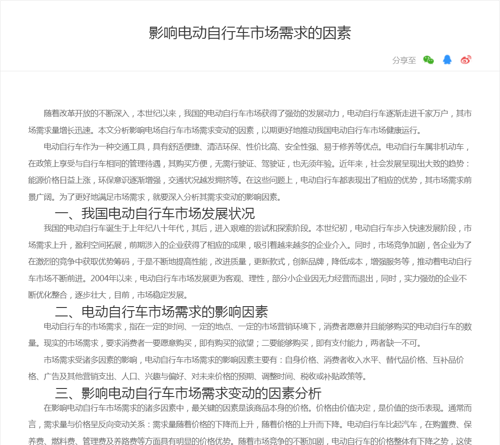500x445 pixels.
Task: Click paragraph starting 市场需求受诸多因素的影响
Action: coord(246,368)
